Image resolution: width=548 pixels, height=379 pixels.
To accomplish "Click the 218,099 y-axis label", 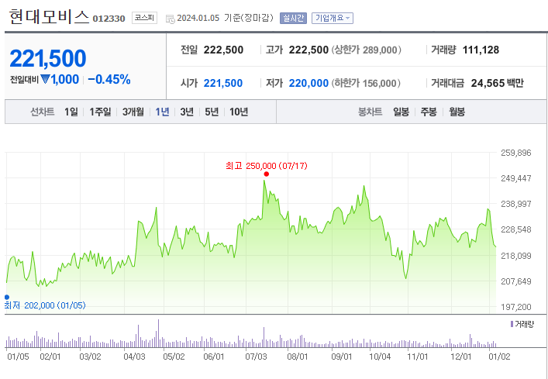I will [x=516, y=256].
